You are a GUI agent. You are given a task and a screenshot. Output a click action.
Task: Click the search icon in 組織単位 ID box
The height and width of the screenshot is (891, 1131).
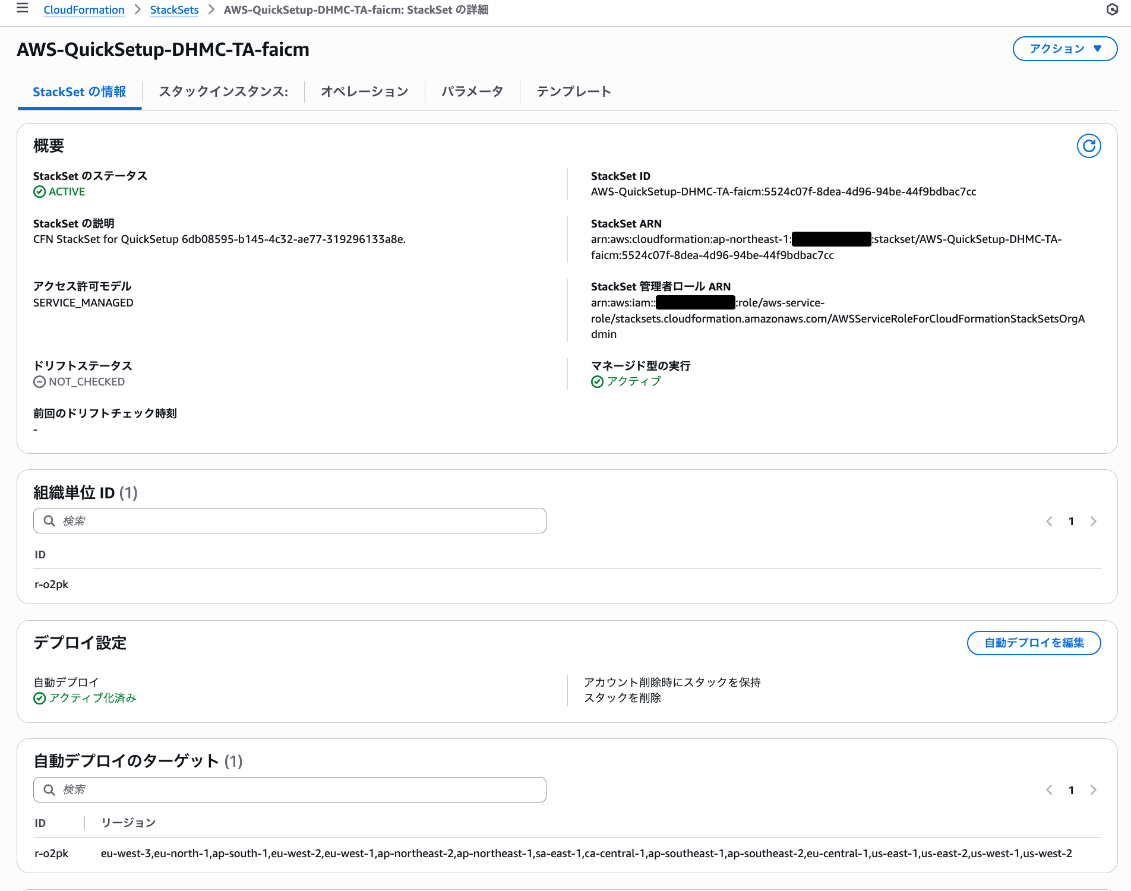coord(49,521)
